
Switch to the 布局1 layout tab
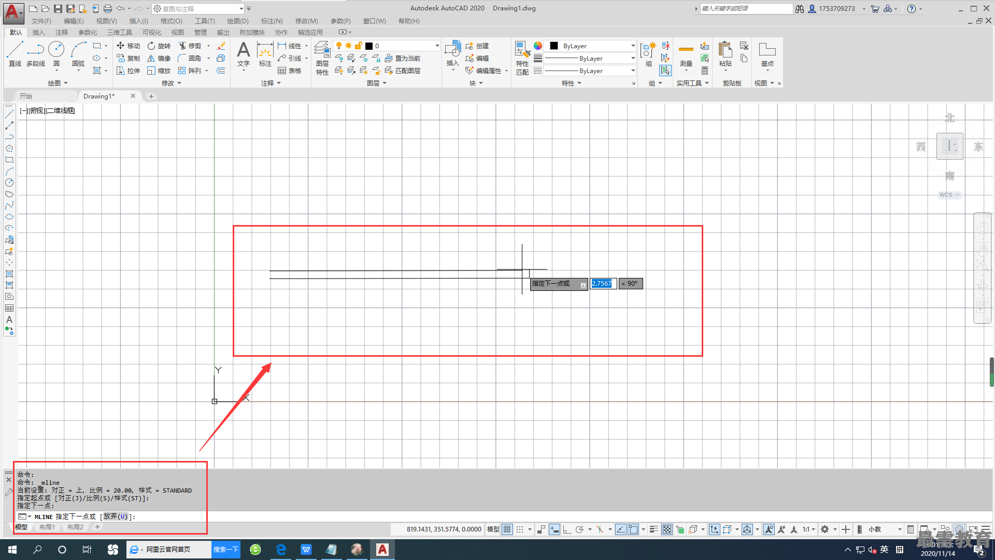tap(47, 527)
